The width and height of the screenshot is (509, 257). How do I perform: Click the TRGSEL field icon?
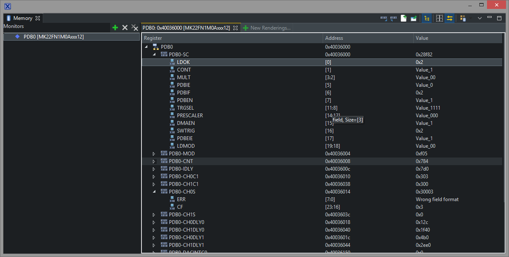(x=172, y=108)
